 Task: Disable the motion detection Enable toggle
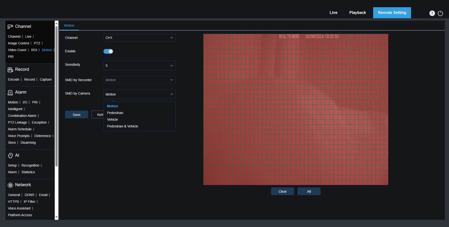(x=108, y=51)
